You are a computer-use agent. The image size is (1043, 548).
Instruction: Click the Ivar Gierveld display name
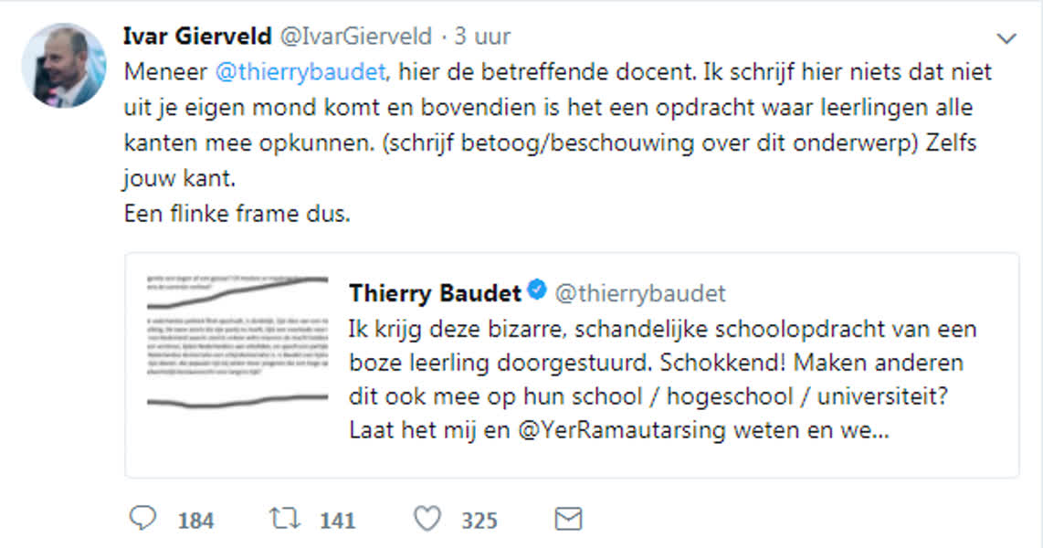coord(197,37)
